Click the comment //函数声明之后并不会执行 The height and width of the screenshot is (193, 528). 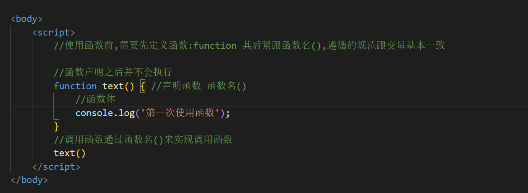[x=113, y=72]
